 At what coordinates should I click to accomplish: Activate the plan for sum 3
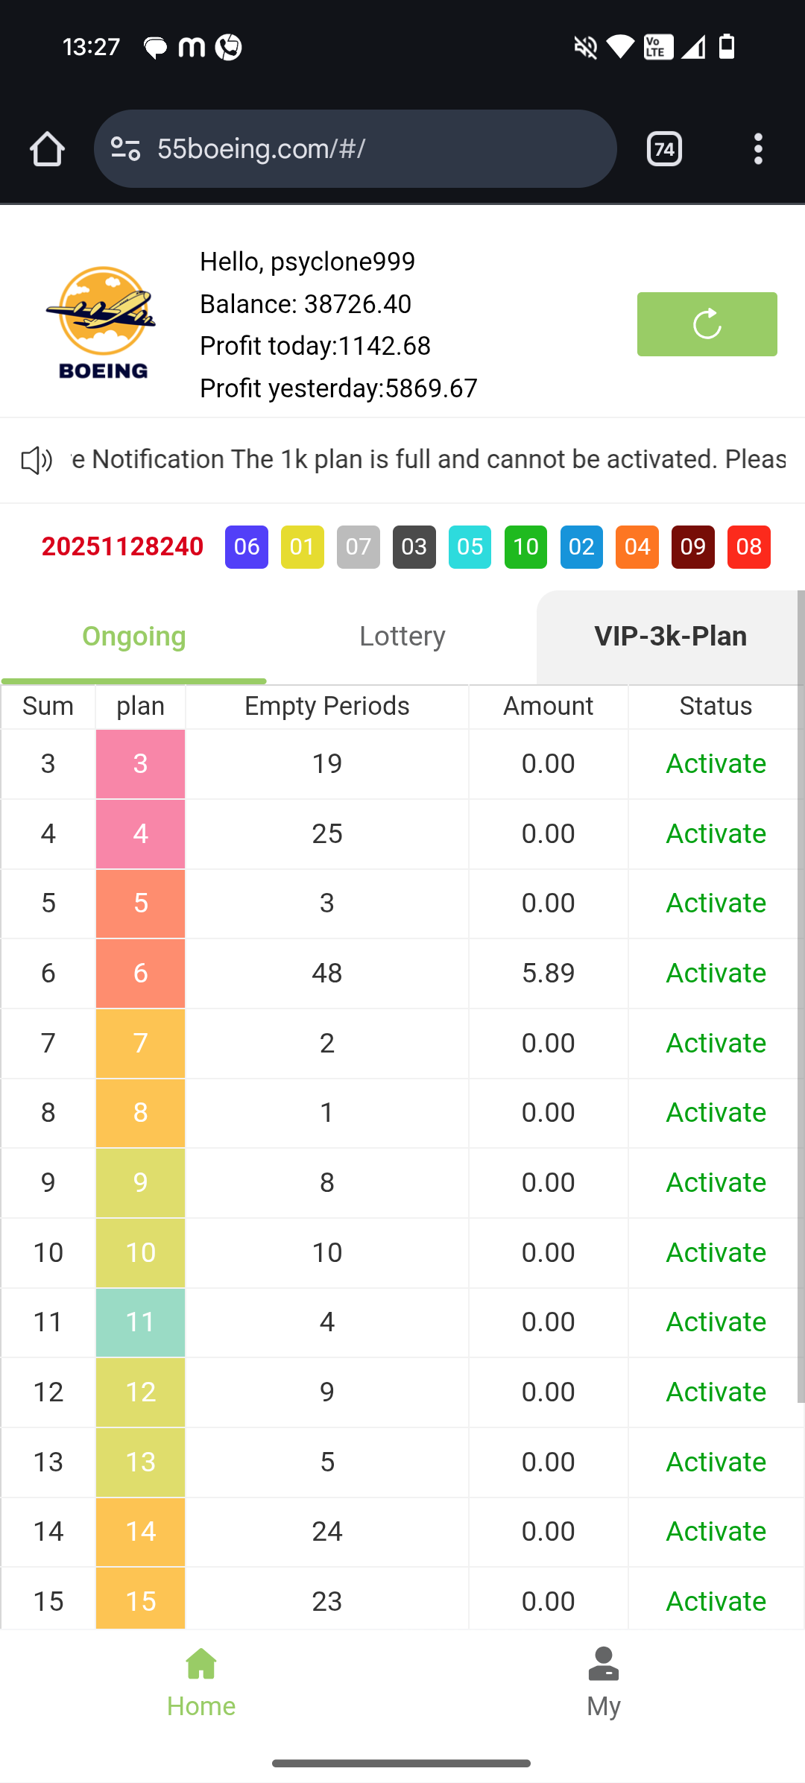[x=716, y=764]
